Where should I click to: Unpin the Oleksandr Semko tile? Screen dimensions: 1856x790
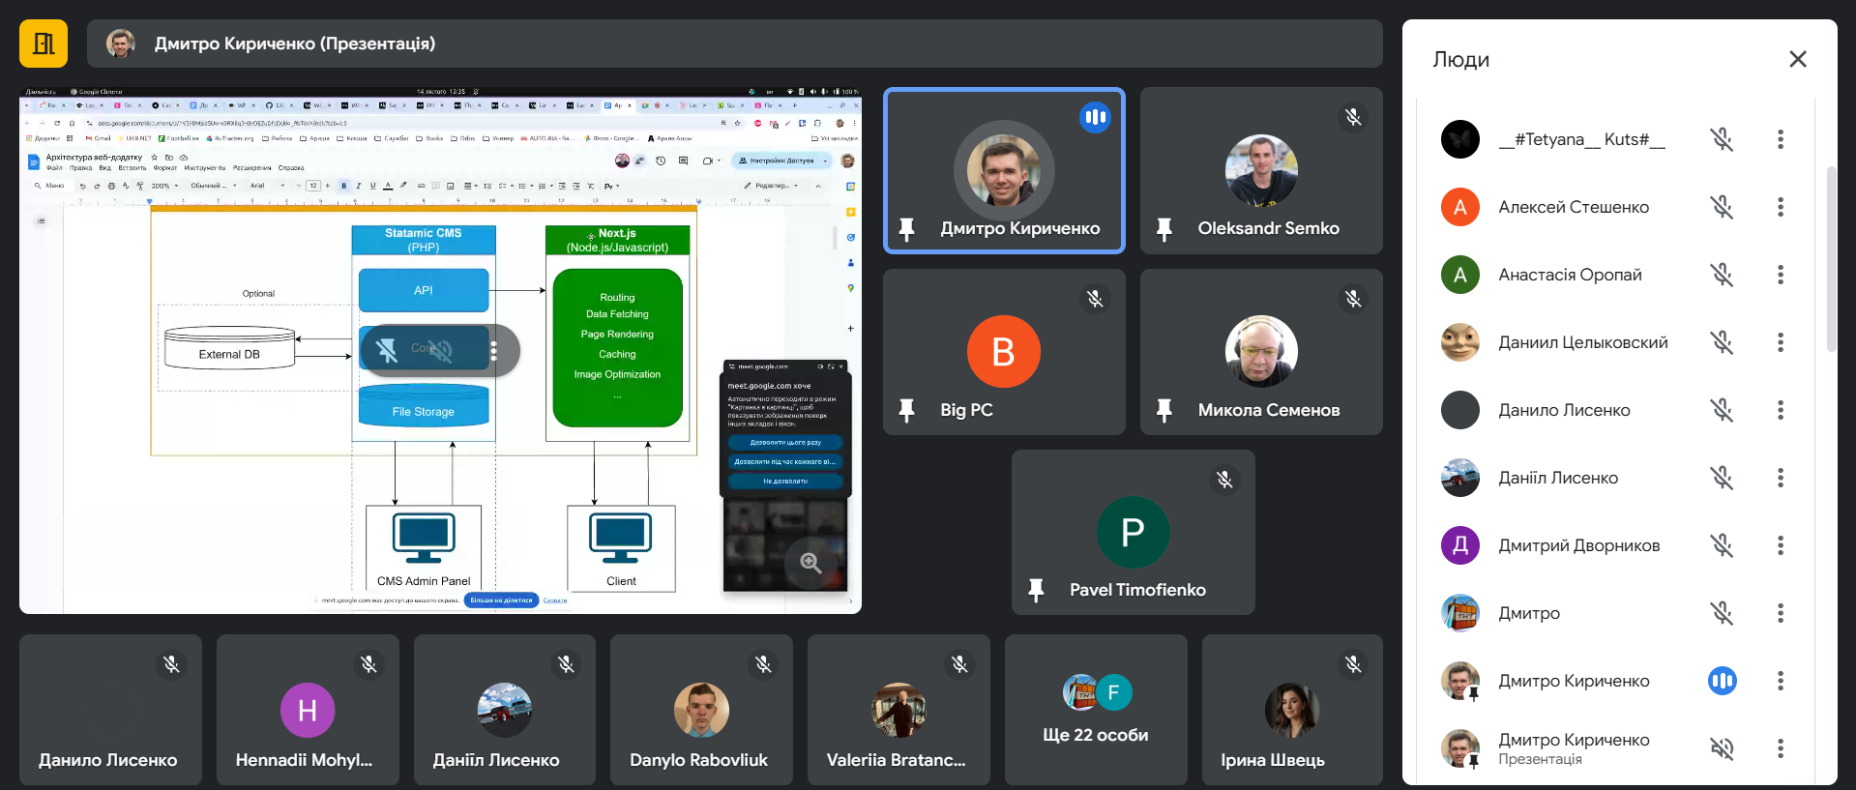(x=1164, y=229)
